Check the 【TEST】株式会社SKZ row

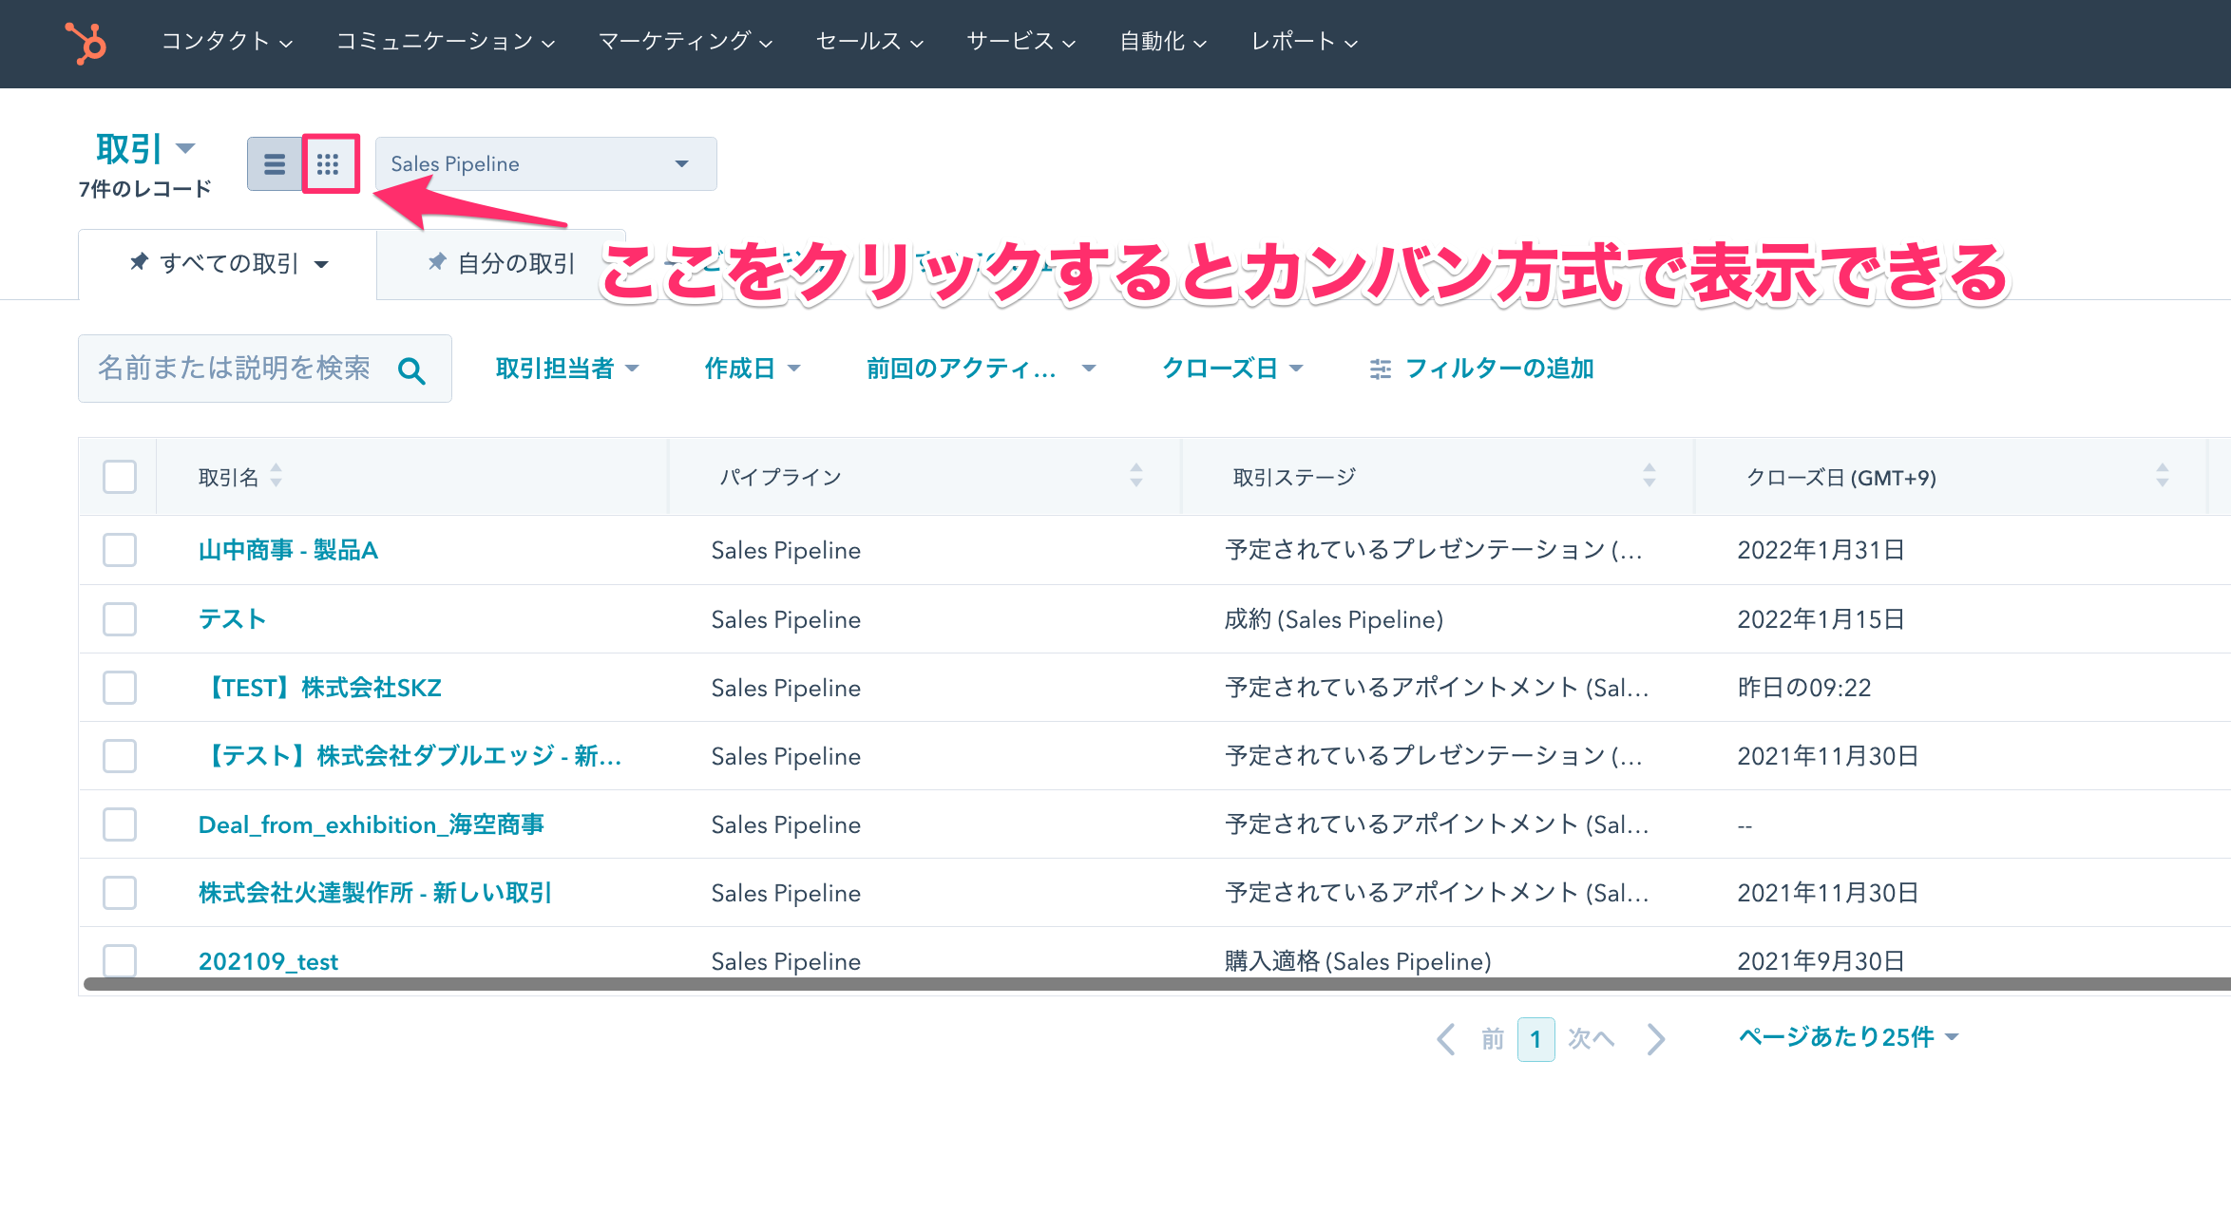(x=120, y=688)
